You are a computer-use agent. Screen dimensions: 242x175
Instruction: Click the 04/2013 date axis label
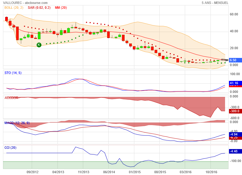[58, 172]
